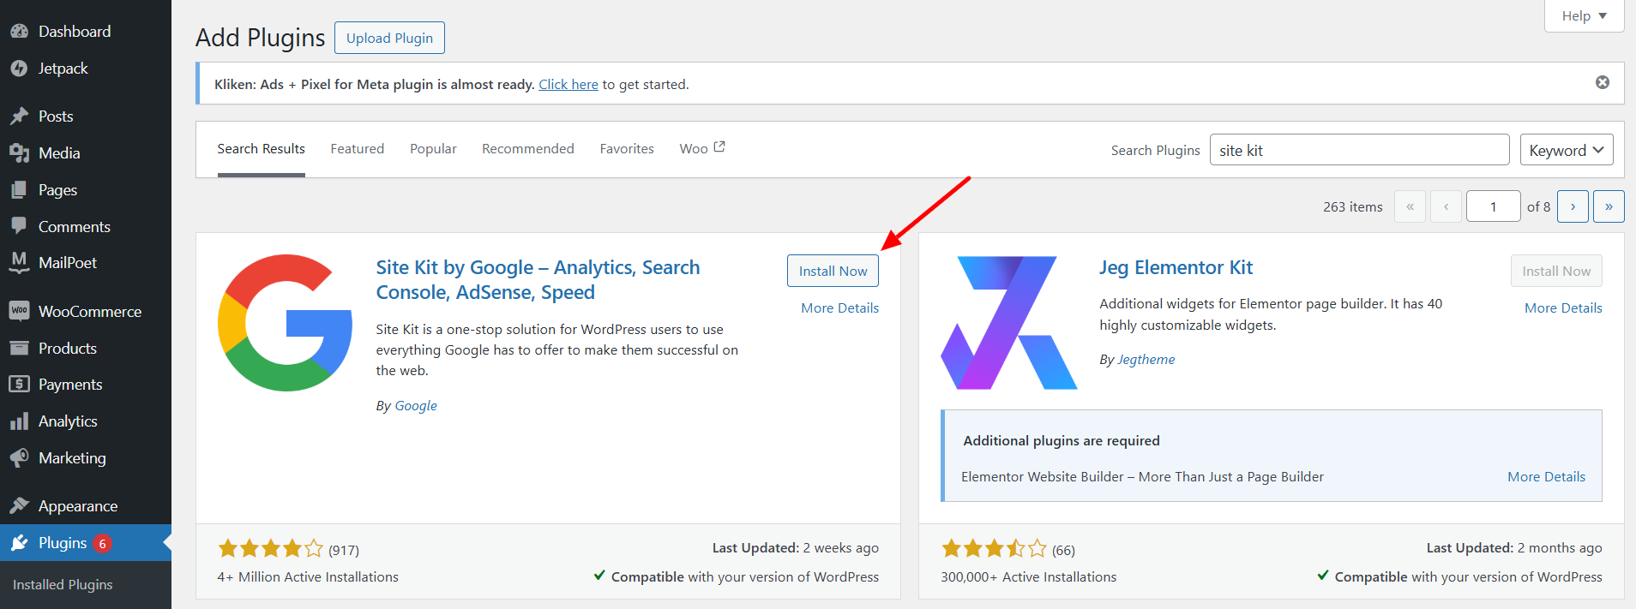Image resolution: width=1636 pixels, height=609 pixels.
Task: Open Payments via the sidebar icon
Action: [21, 384]
